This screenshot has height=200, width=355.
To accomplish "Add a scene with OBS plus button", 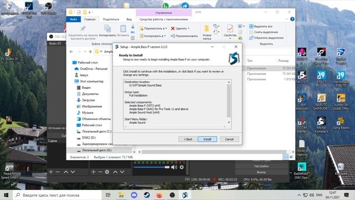I will [x=50, y=172].
